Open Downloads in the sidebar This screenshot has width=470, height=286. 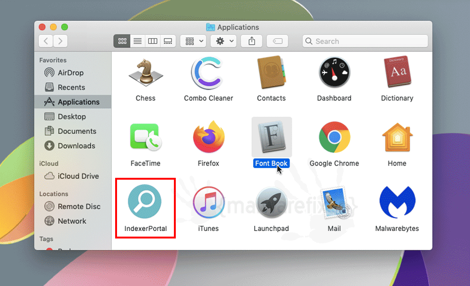(x=73, y=146)
